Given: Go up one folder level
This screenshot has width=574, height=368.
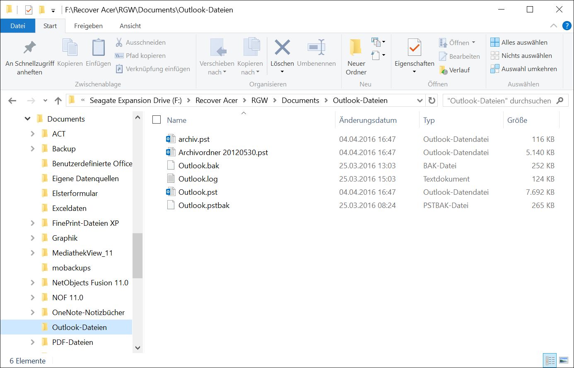Looking at the screenshot, I should [58, 100].
